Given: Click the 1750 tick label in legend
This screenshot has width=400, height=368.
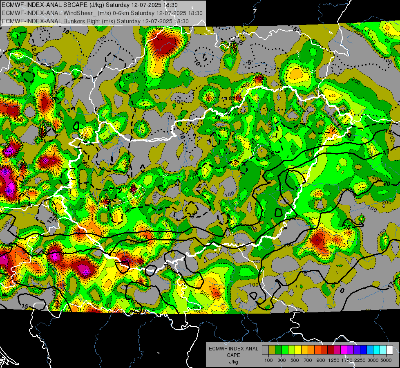Looking at the screenshot, I should pos(347,360).
